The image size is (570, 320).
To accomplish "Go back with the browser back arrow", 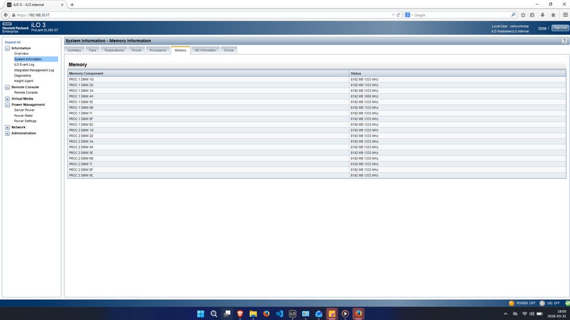I will [x=5, y=15].
